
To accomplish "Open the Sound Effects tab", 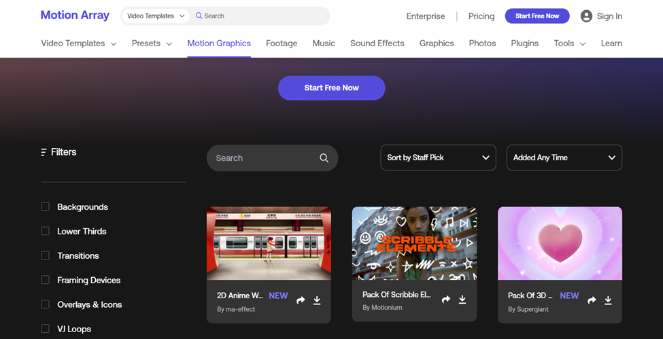I will click(x=377, y=43).
